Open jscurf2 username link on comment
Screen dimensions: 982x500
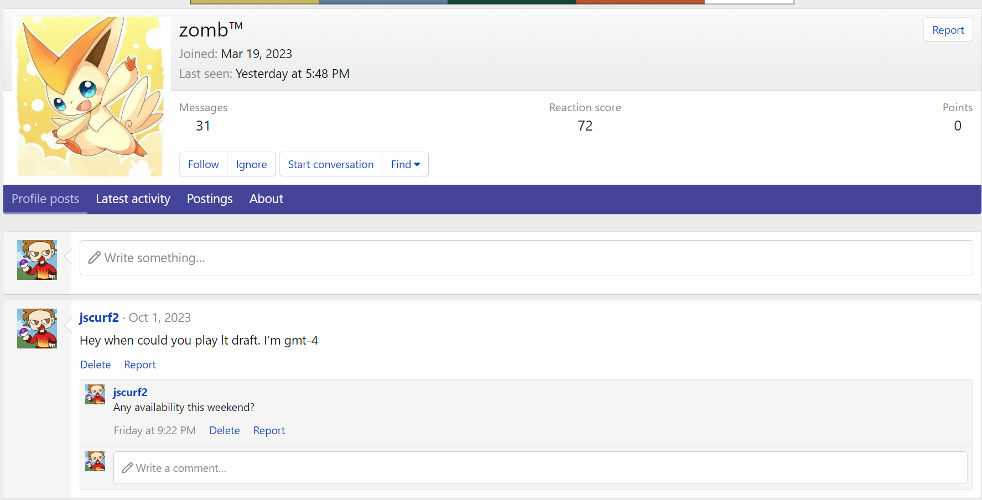pos(130,392)
